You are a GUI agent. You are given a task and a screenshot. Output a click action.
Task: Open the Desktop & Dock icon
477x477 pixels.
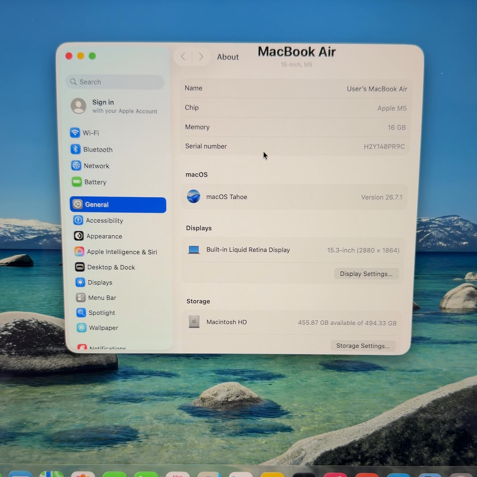pos(80,267)
